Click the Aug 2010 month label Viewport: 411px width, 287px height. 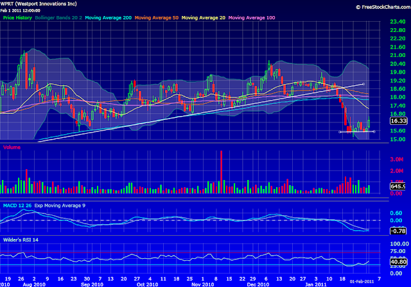(34, 284)
